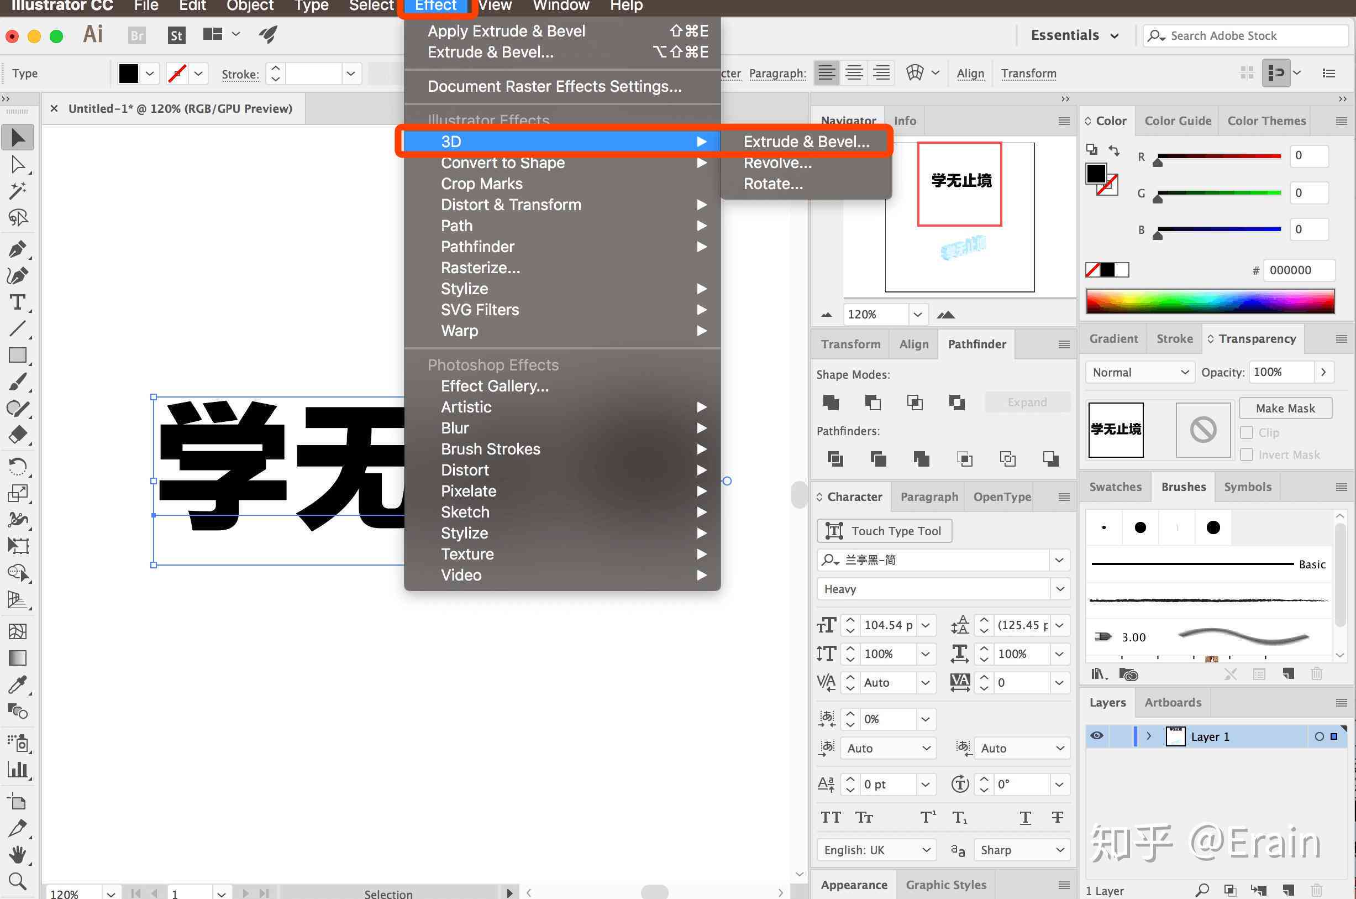
Task: Toggle the Underline character style
Action: [1026, 818]
